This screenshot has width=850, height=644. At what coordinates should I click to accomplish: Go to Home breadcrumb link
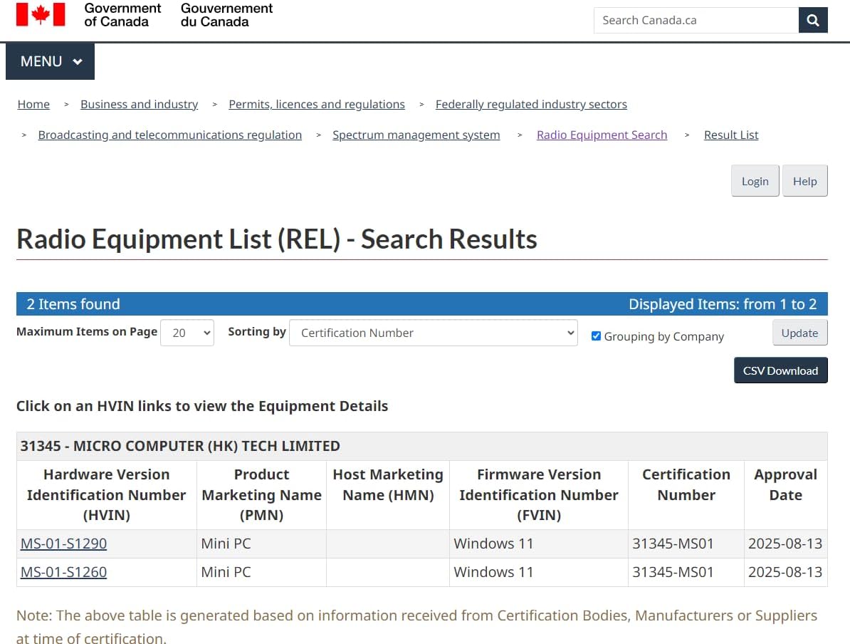[33, 104]
